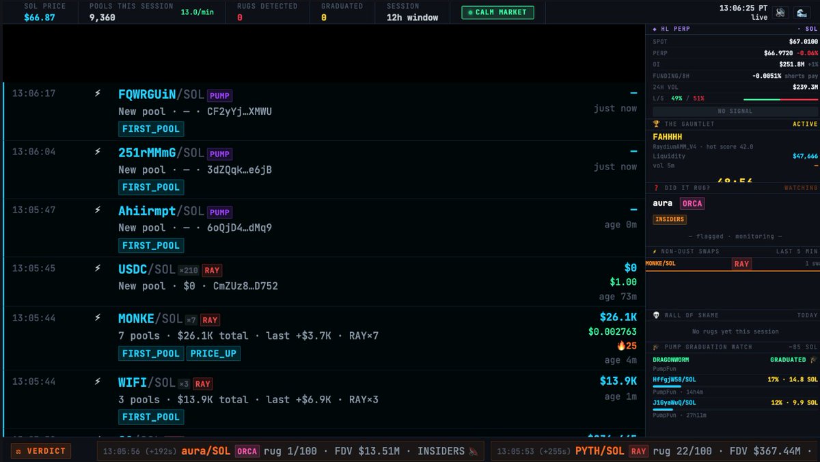The width and height of the screenshot is (820, 462).
Task: Click the lightning icon on WIFI/SOL row
Action: (x=98, y=381)
